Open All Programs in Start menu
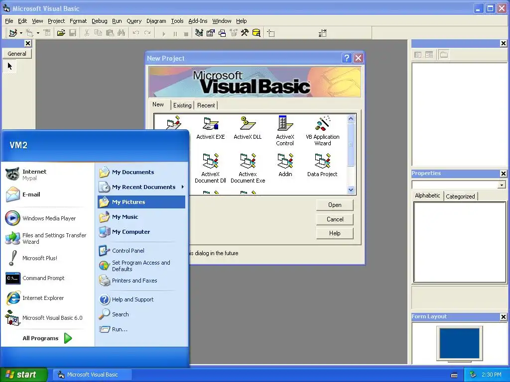This screenshot has height=382, width=510. (x=47, y=338)
